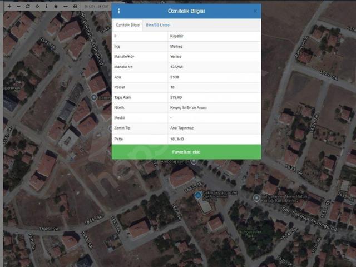Viewport: 356px width, 267px height.
Task: Click the Mahalle No value 123268
Action: (x=176, y=67)
